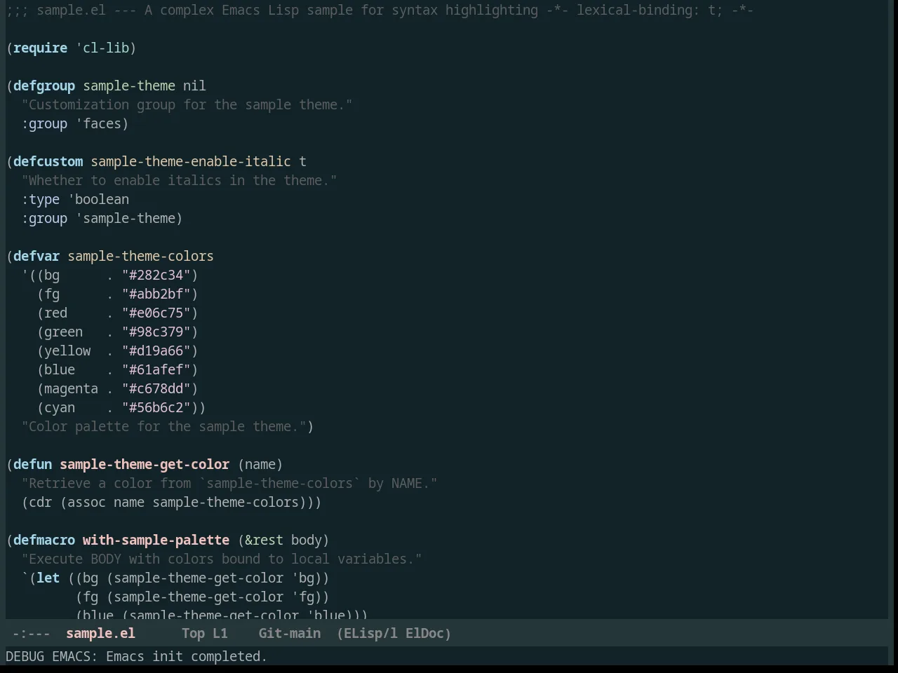Click the 'faces symbol
This screenshot has height=673, width=898.
pos(98,123)
